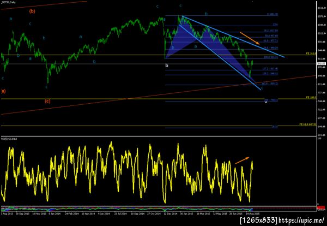Select the 23.6 Fibonacci level label
The image size is (327, 226).
tap(275, 25)
